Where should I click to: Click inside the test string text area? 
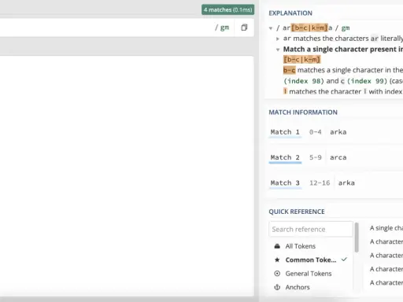click(127, 175)
